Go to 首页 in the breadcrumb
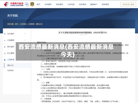The image size is (138, 103). coord(17,24)
